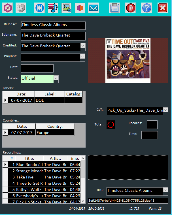172x215 pixels.
Task: Click the blue fast-forward skip icon
Action: [x=40, y=8]
